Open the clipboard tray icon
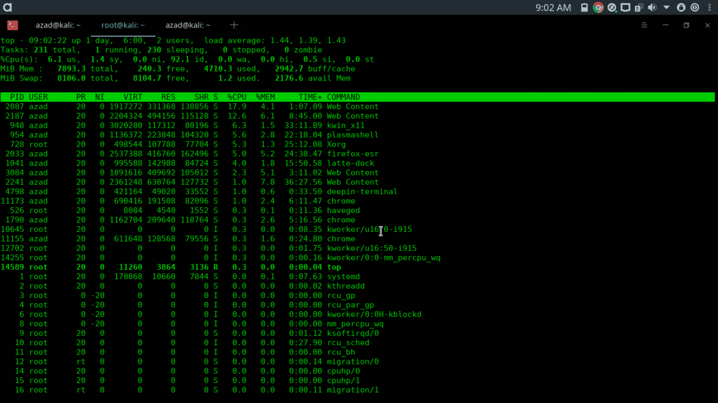The height and width of the screenshot is (403, 718). click(x=584, y=8)
